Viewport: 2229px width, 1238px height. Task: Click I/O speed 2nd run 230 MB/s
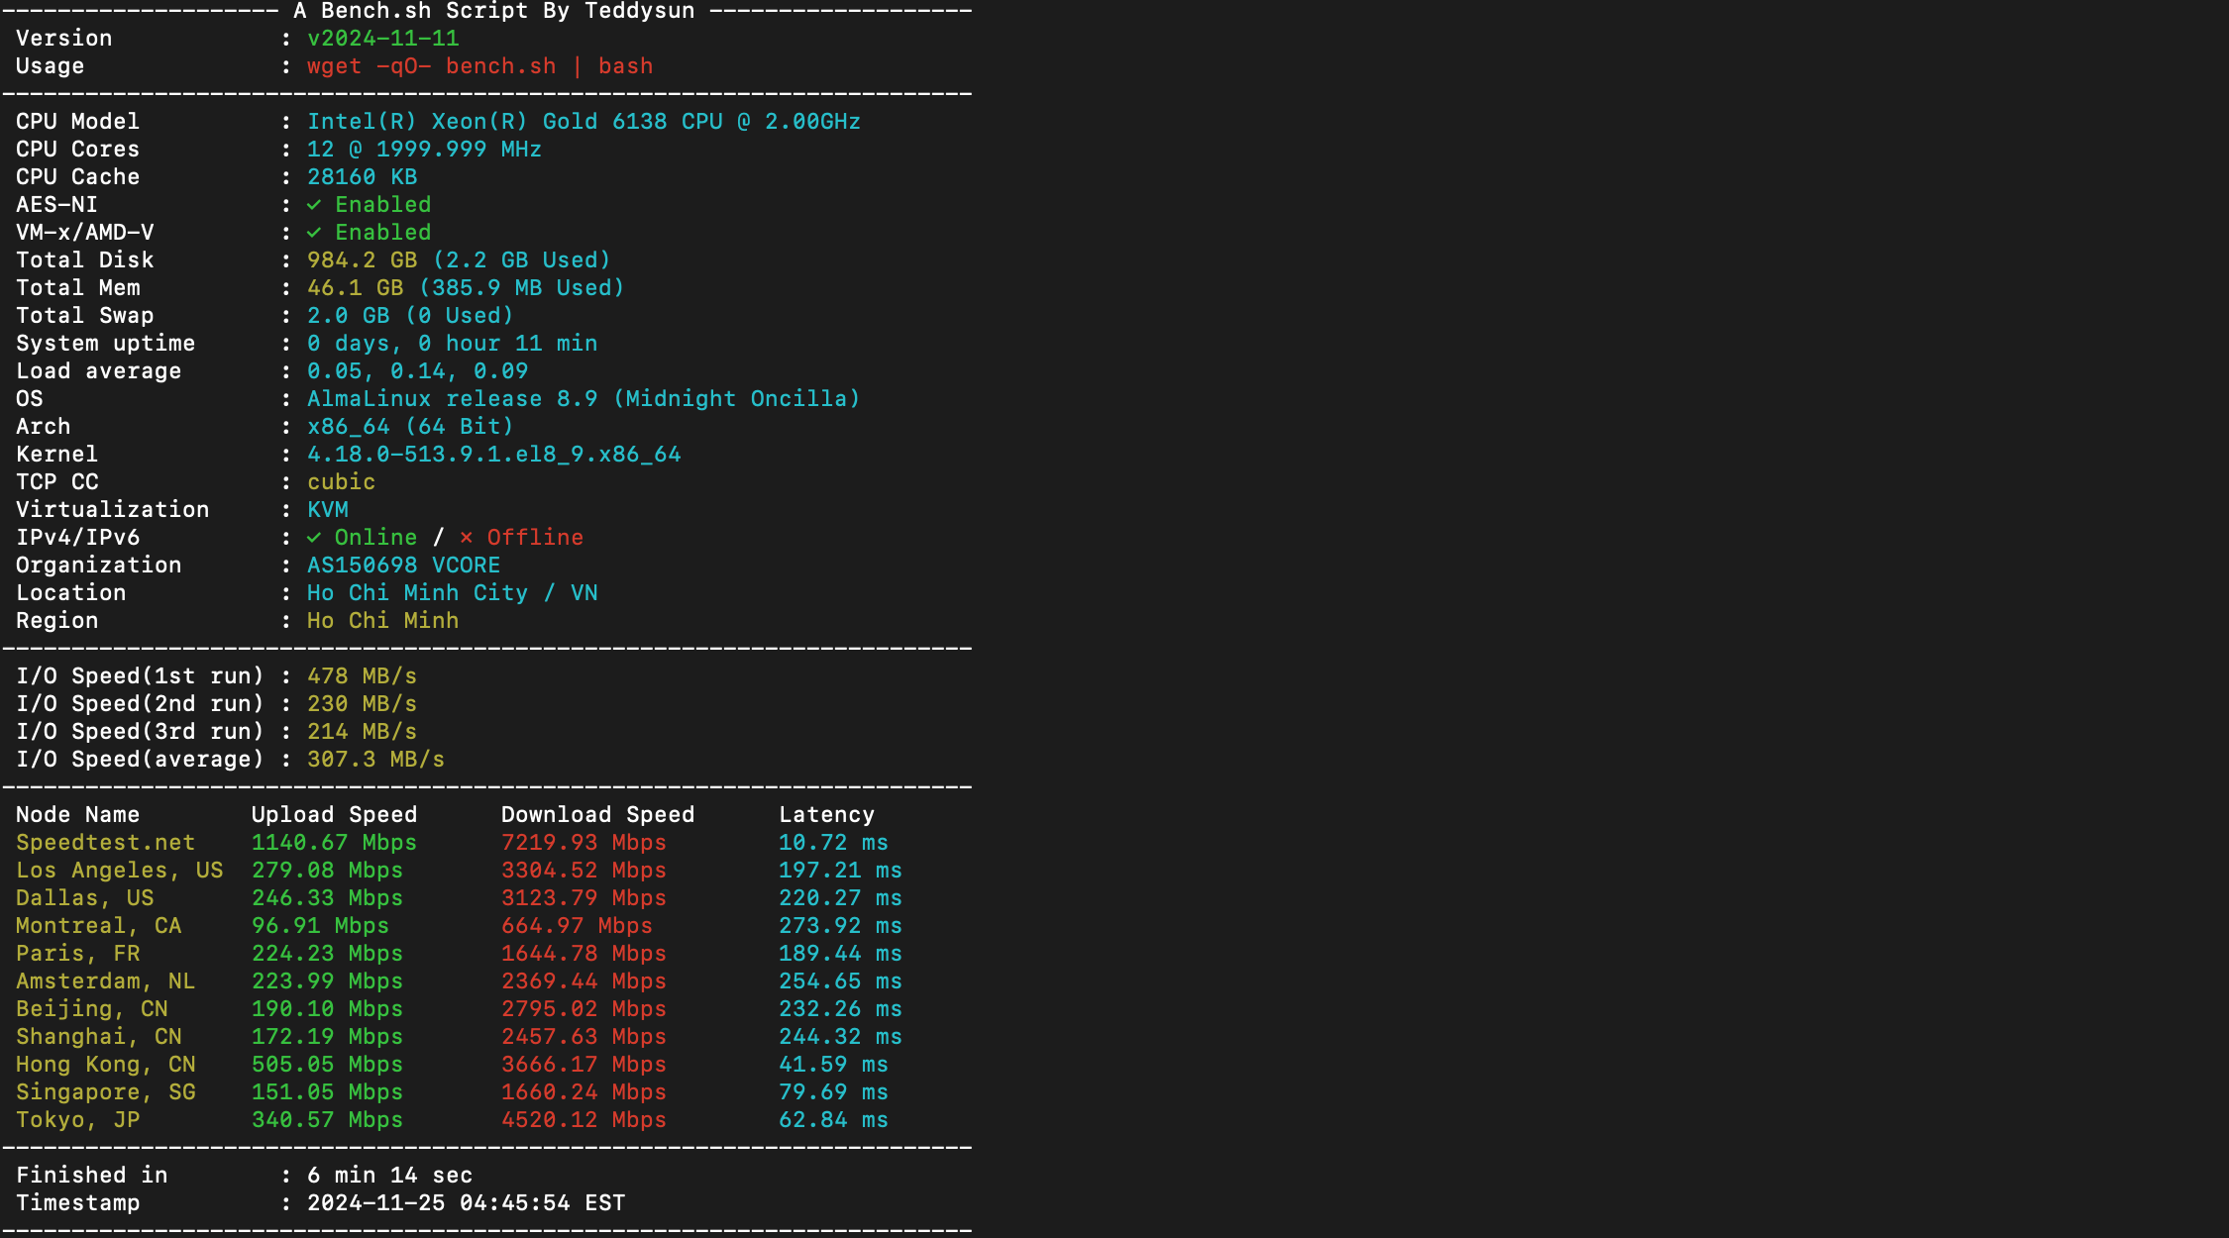tap(362, 703)
